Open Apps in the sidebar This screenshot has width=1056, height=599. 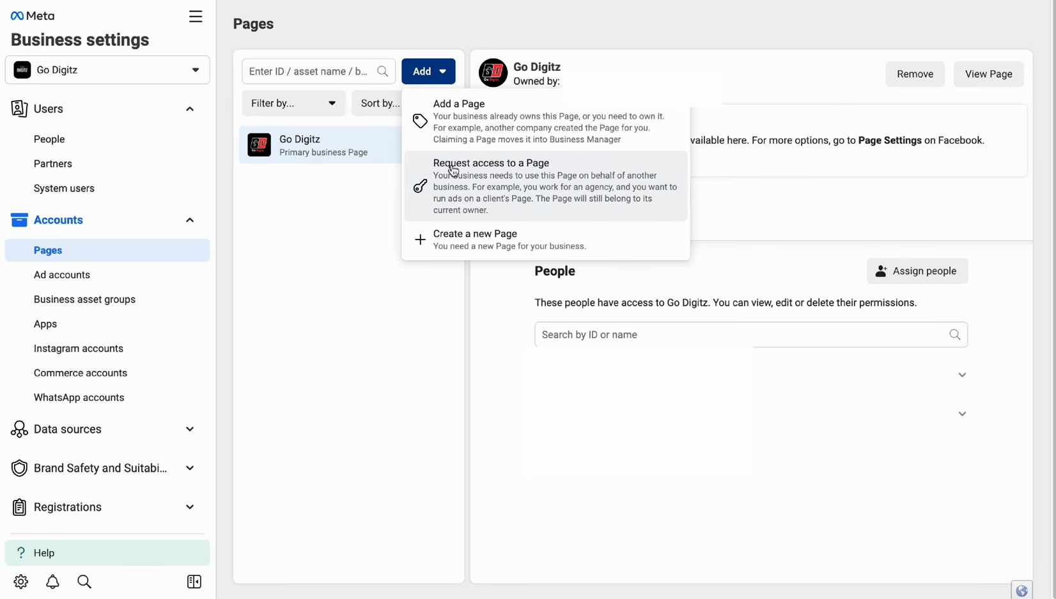45,324
